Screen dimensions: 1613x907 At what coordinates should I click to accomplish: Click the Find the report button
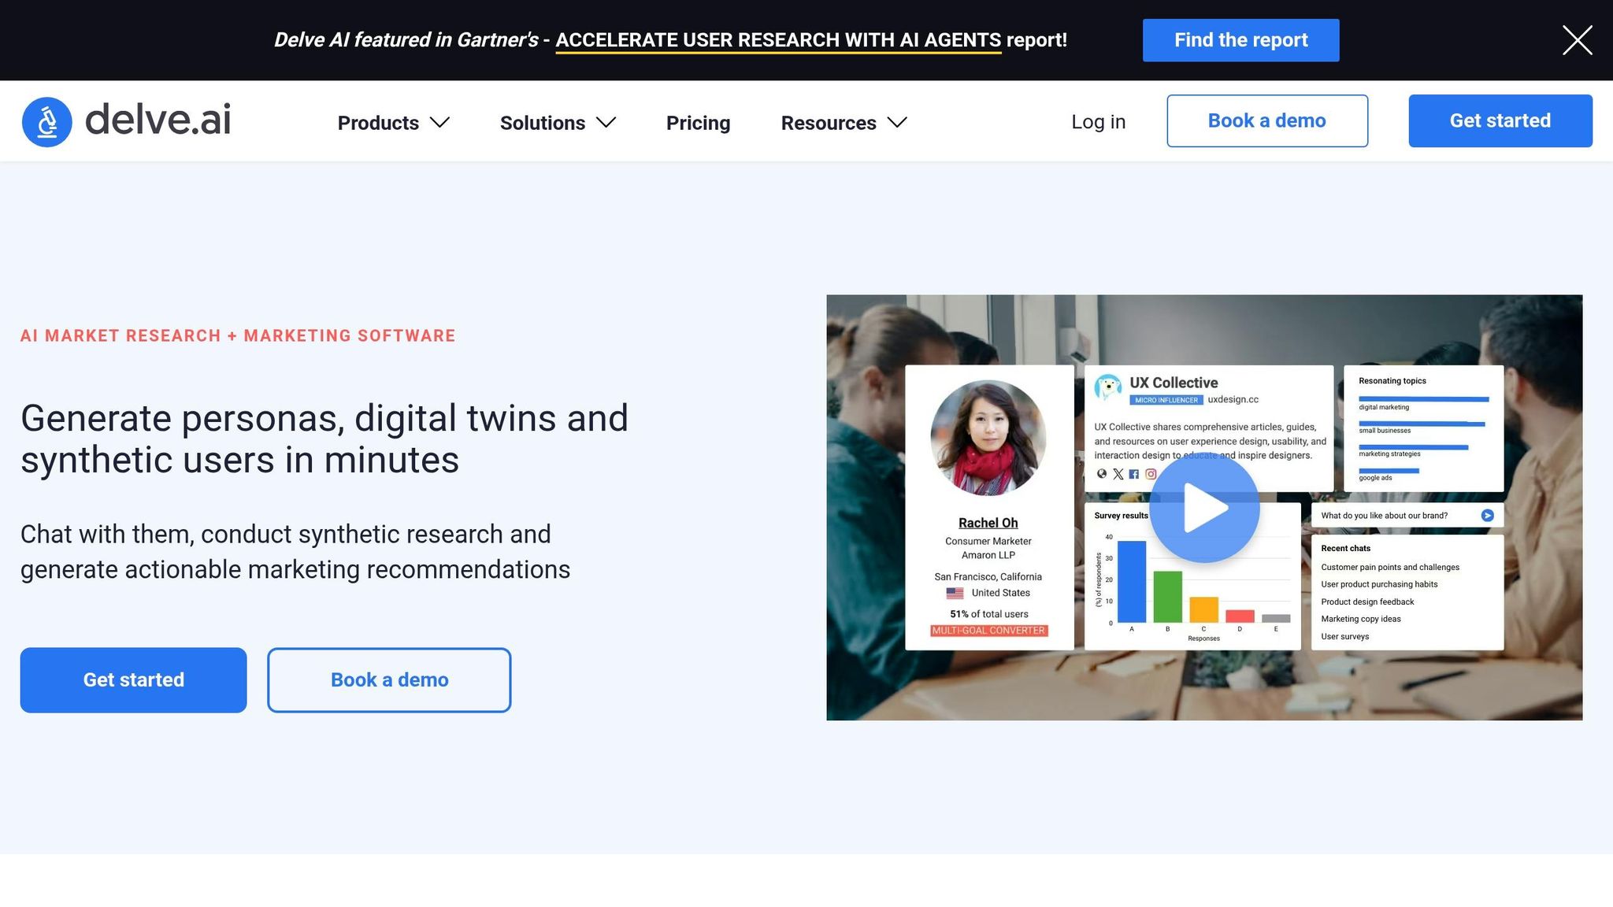(x=1240, y=40)
